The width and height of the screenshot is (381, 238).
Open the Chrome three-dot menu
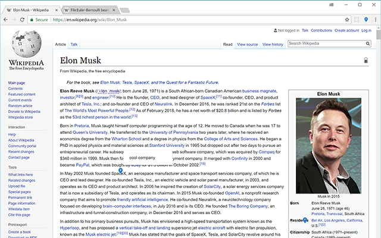tap(376, 20)
